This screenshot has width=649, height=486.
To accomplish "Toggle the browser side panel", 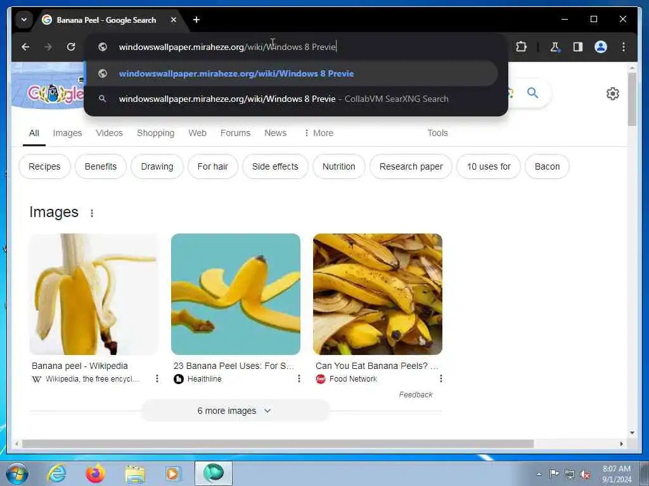I will [x=578, y=47].
